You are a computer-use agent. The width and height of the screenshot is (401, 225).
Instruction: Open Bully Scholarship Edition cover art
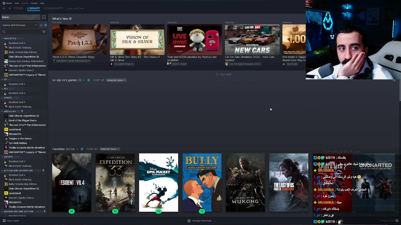pos(202,182)
